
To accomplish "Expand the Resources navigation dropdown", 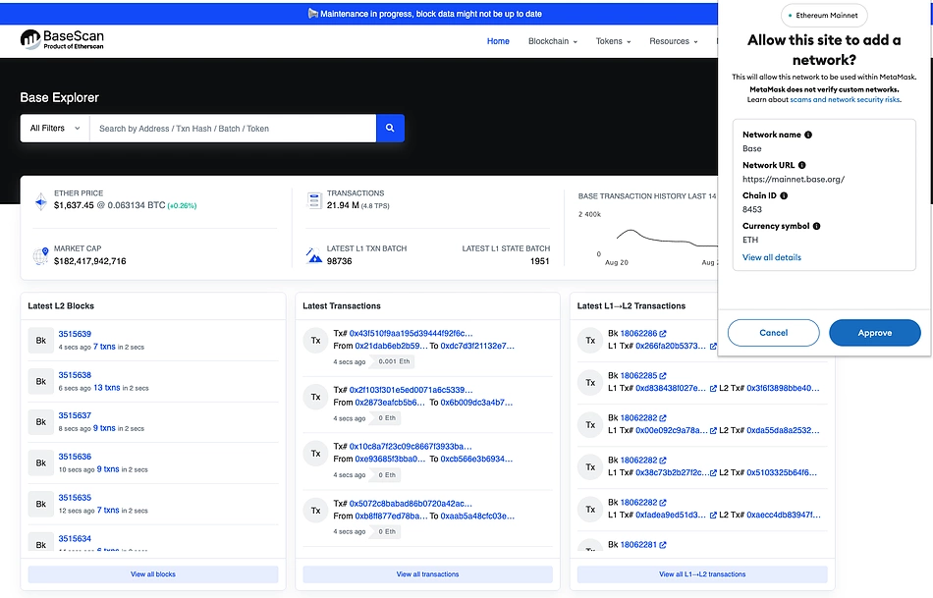I will 673,41.
